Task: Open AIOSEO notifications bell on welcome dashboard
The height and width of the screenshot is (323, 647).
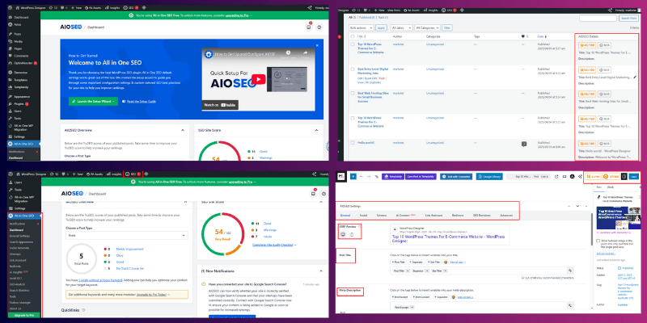Action: [x=308, y=27]
